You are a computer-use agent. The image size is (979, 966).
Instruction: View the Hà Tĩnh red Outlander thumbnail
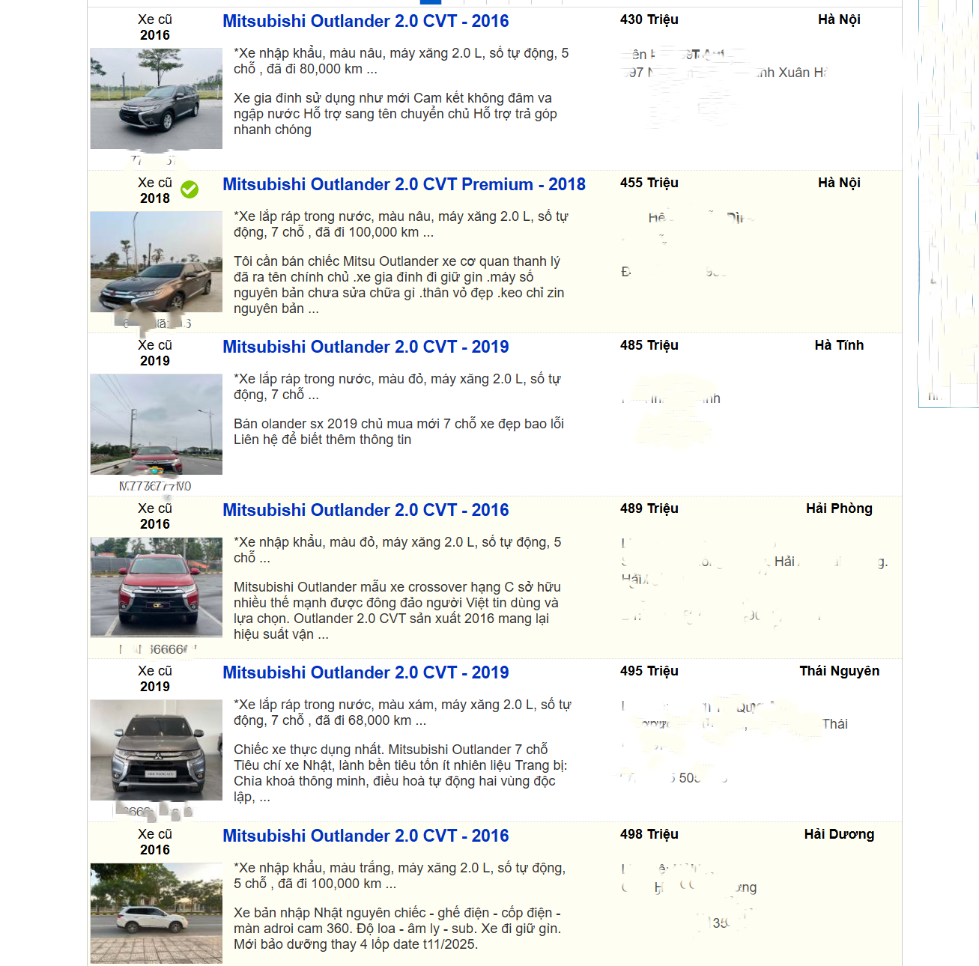point(156,425)
